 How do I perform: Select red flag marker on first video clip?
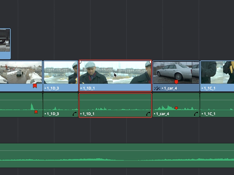point(35,86)
